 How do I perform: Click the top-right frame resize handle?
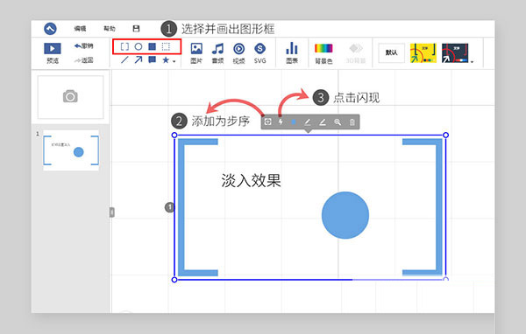445,135
